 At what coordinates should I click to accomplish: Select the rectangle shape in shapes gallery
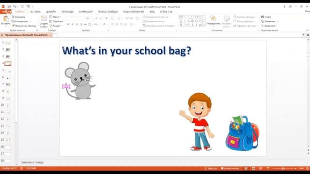click(192, 17)
